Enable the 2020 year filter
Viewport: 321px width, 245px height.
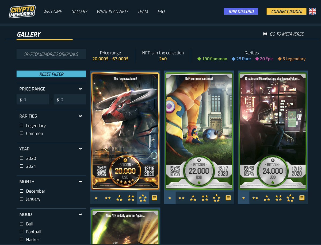point(22,158)
